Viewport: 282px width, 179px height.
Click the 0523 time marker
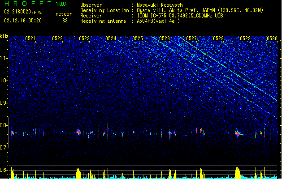click(x=84, y=38)
